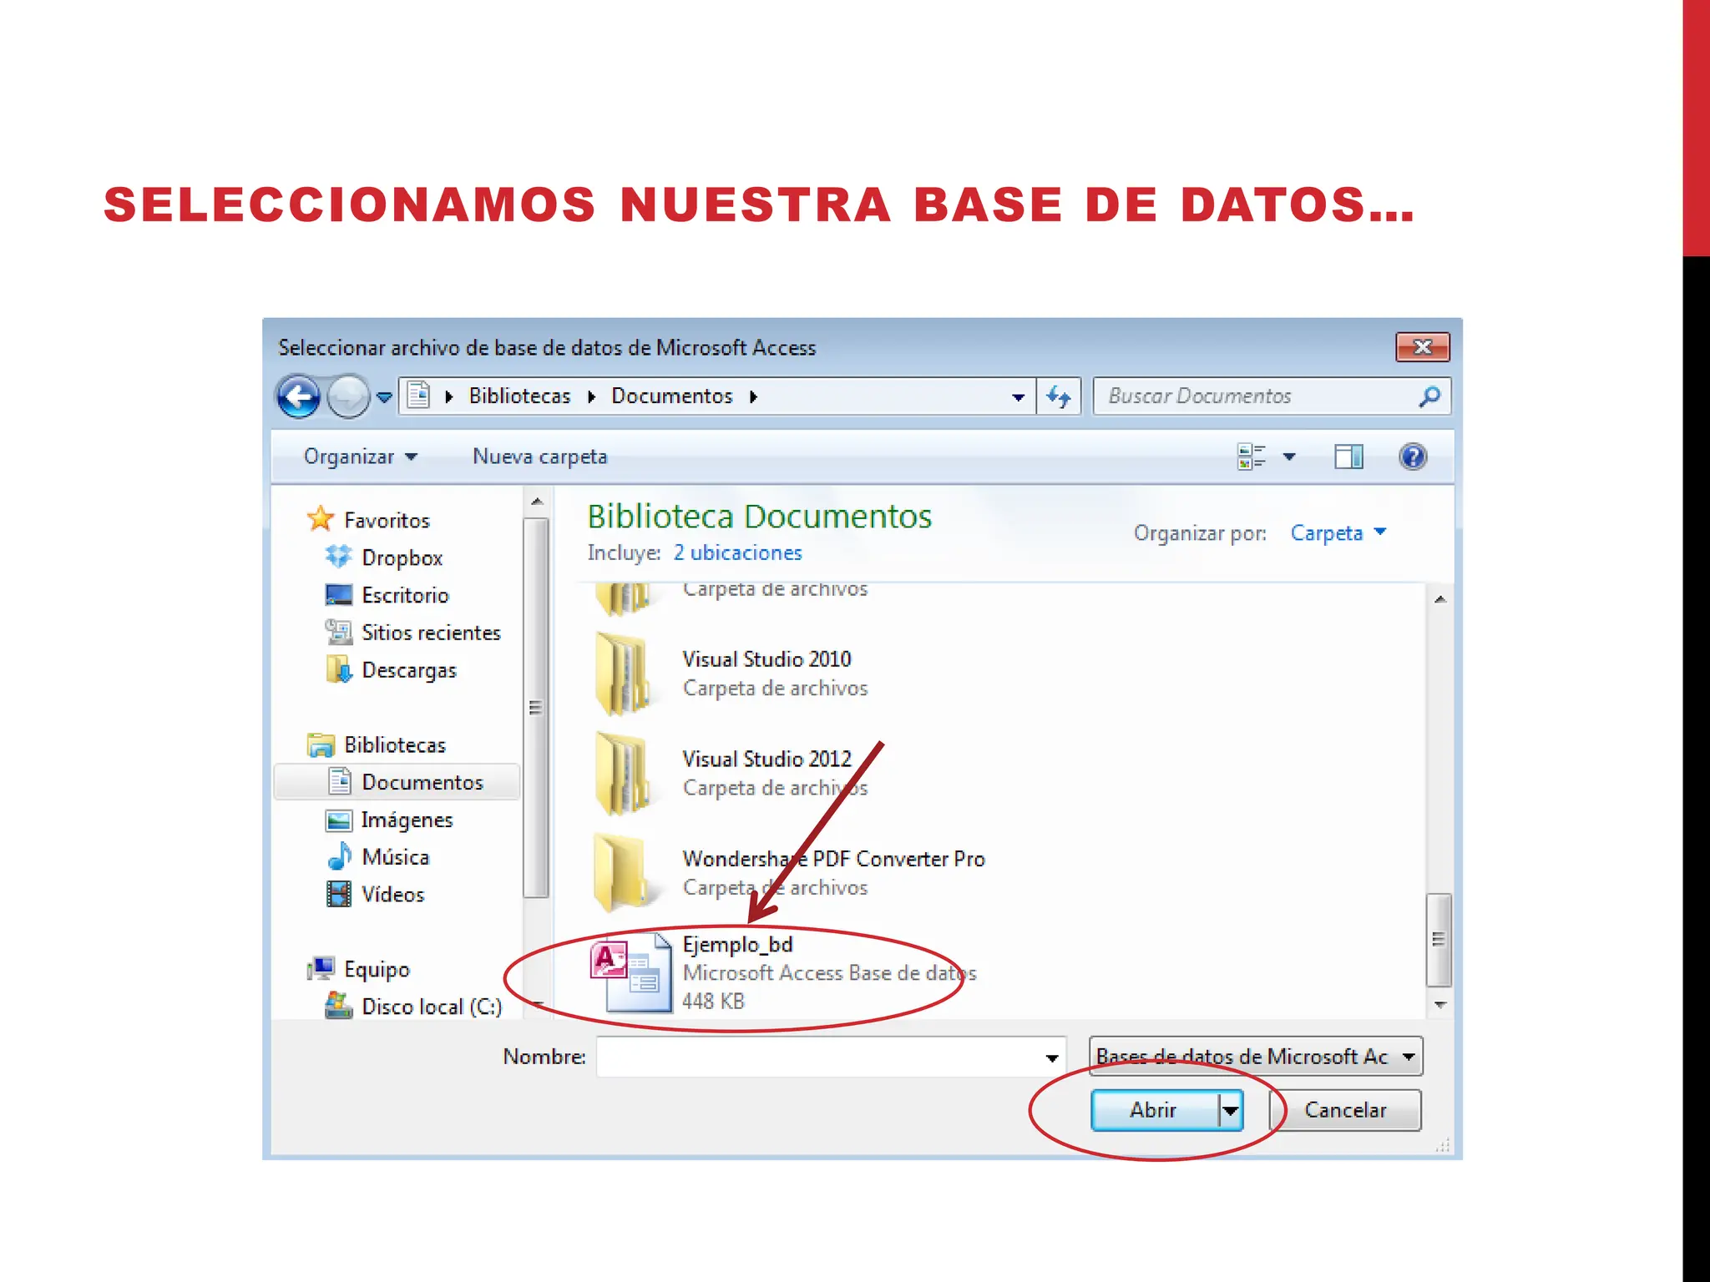This screenshot has width=1710, height=1282.
Task: Click the Back navigation arrow
Action: (298, 396)
